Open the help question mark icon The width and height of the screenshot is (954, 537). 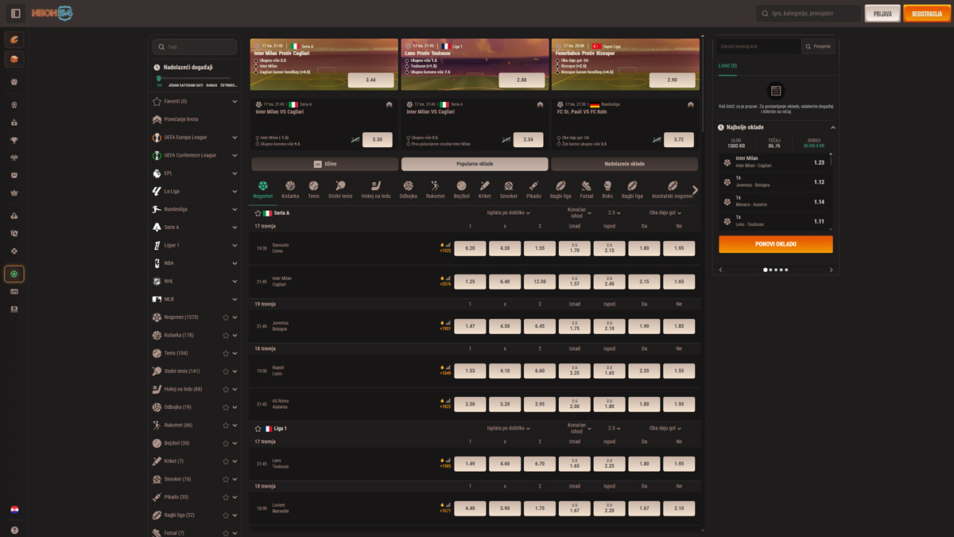14,530
